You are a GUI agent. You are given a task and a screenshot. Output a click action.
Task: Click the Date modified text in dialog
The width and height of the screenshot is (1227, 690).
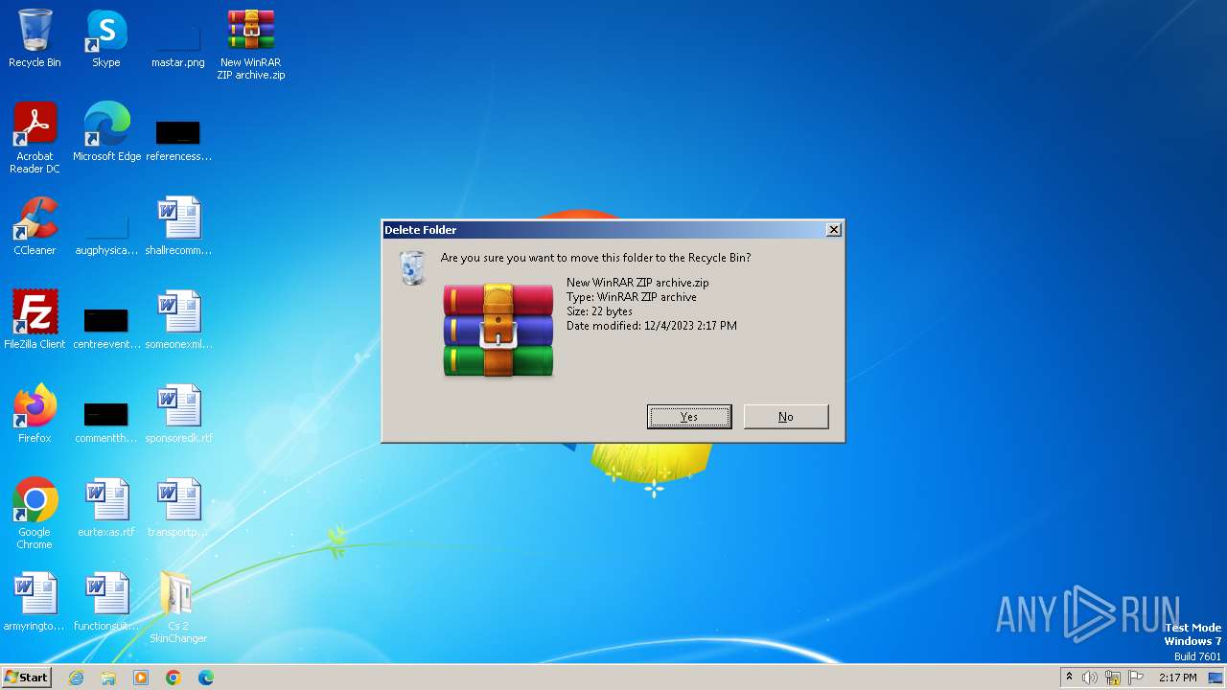click(652, 326)
